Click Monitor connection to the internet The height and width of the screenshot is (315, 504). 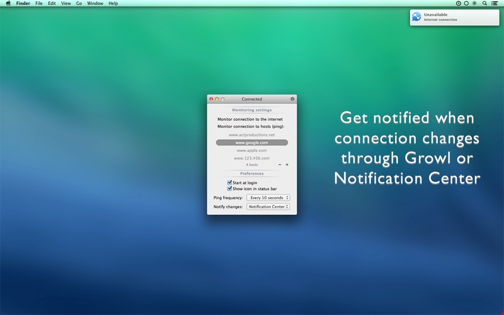click(x=250, y=119)
